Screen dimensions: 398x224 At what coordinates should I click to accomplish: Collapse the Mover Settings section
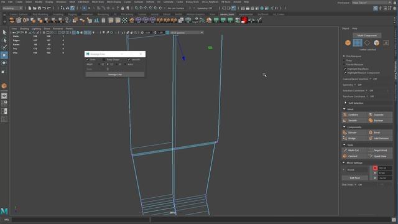click(344, 162)
